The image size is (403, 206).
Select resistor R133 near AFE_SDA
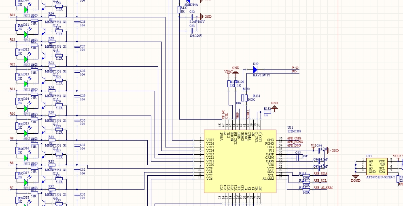click(x=306, y=176)
